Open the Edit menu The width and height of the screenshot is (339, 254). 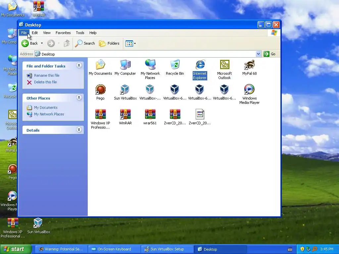pos(34,33)
